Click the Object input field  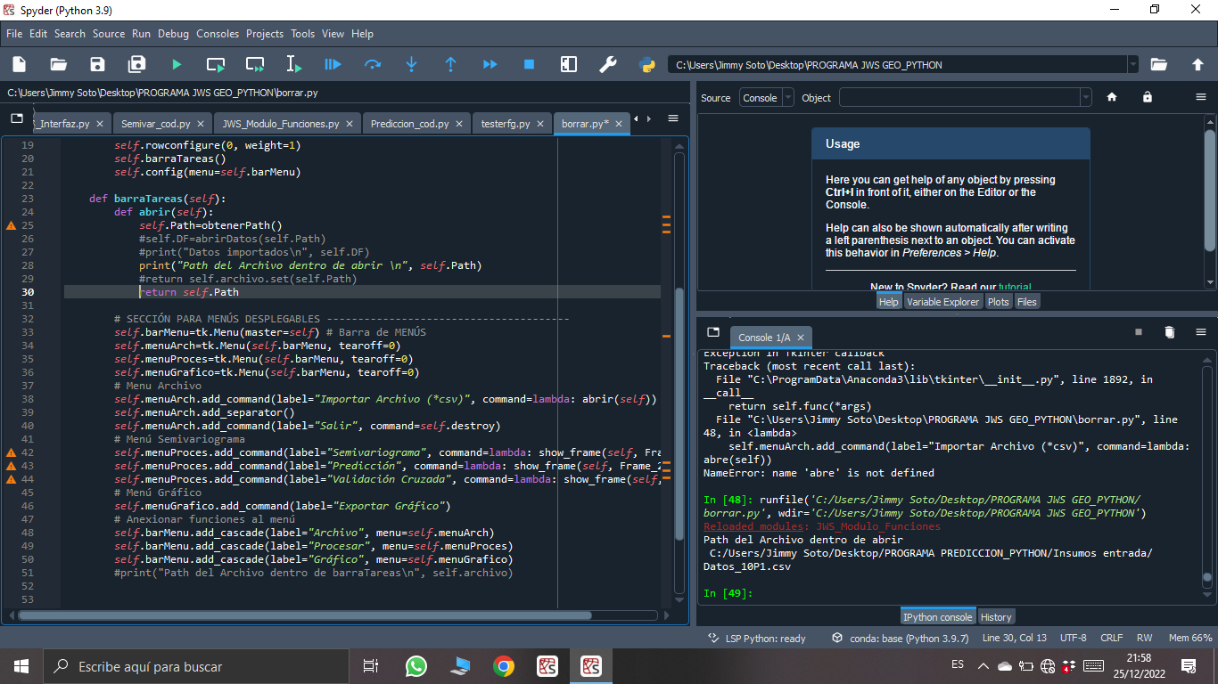pyautogui.click(x=959, y=98)
